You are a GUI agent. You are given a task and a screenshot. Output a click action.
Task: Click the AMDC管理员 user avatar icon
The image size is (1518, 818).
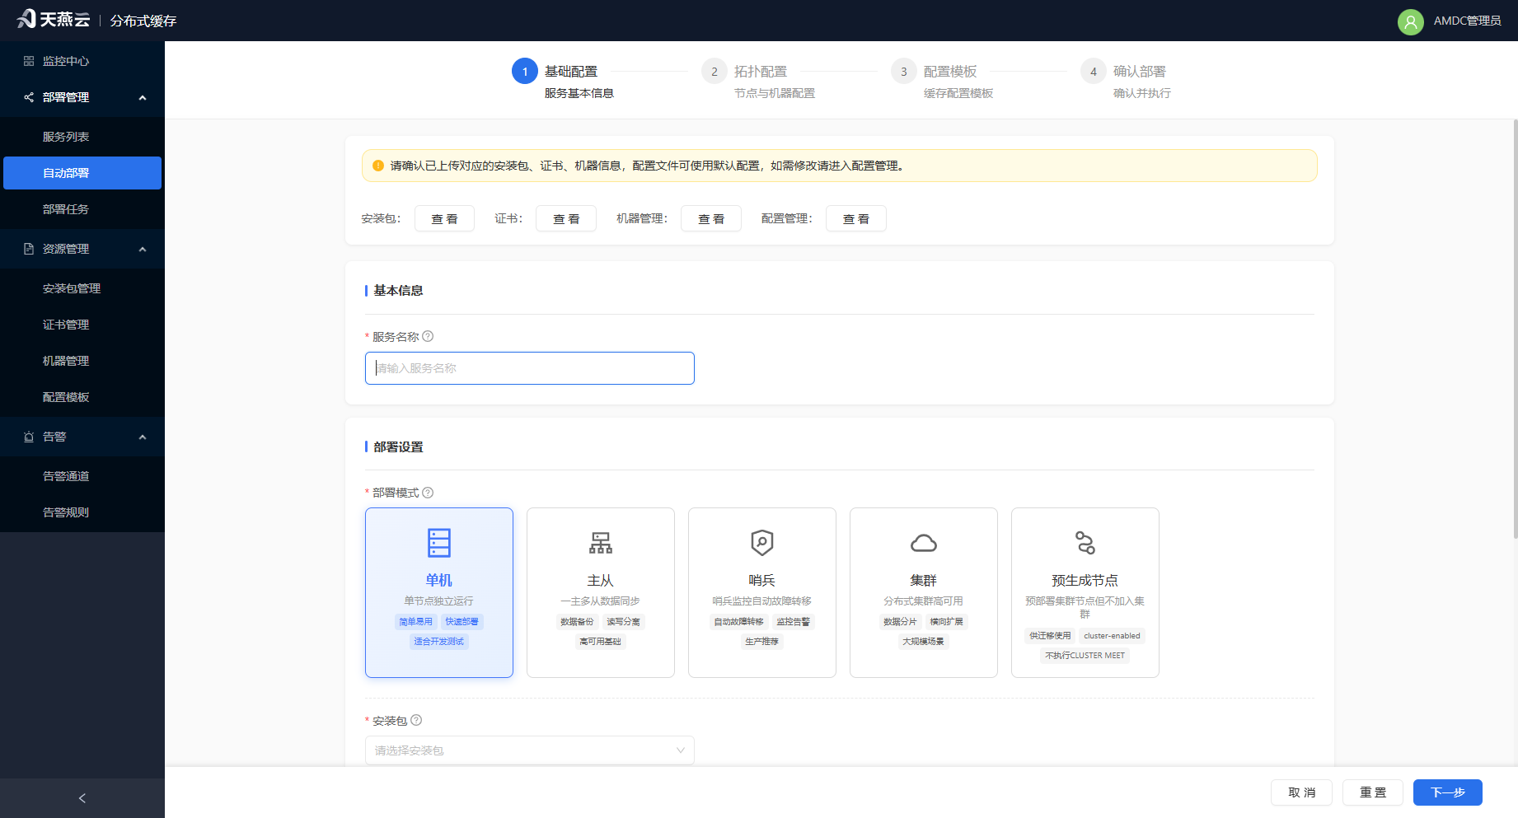1410,21
